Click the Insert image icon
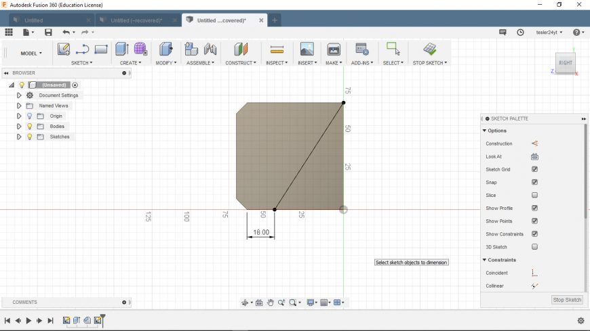 [x=307, y=49]
